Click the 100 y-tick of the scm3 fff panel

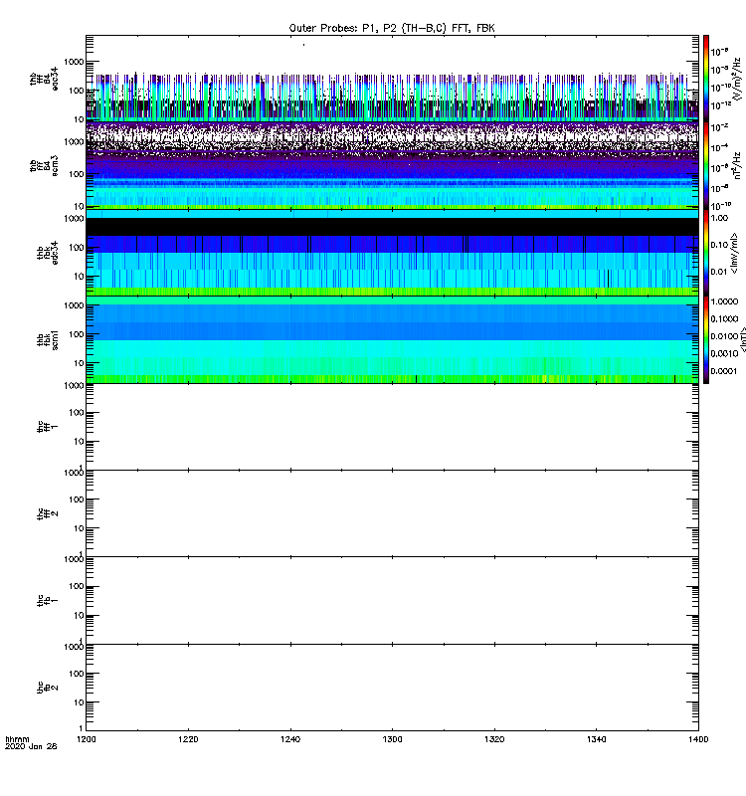click(x=77, y=174)
